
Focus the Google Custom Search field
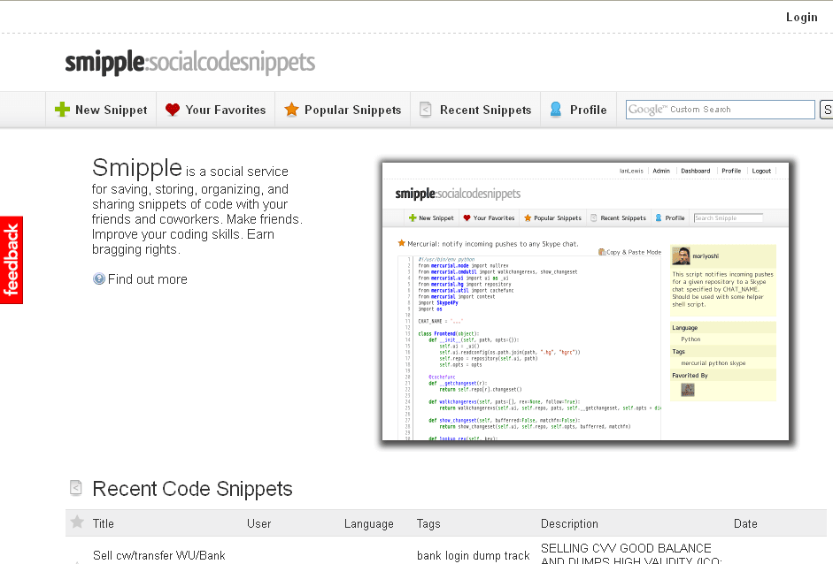tap(721, 110)
